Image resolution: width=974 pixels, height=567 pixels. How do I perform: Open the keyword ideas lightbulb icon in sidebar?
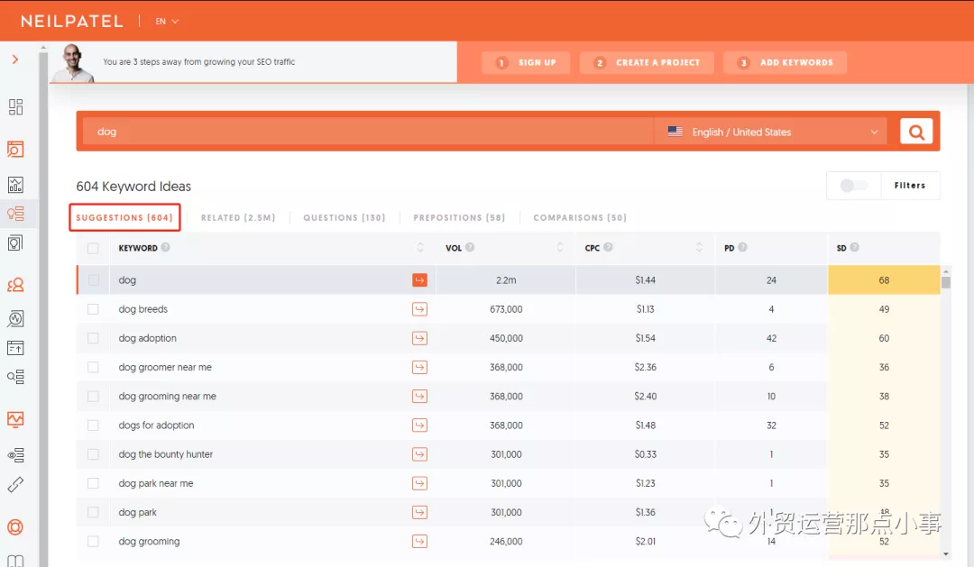pyautogui.click(x=15, y=215)
